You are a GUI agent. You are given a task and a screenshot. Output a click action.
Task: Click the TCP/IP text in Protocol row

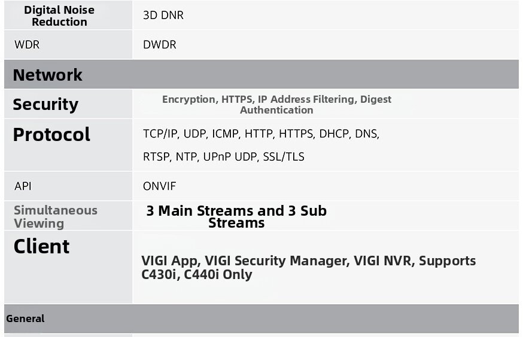click(160, 134)
